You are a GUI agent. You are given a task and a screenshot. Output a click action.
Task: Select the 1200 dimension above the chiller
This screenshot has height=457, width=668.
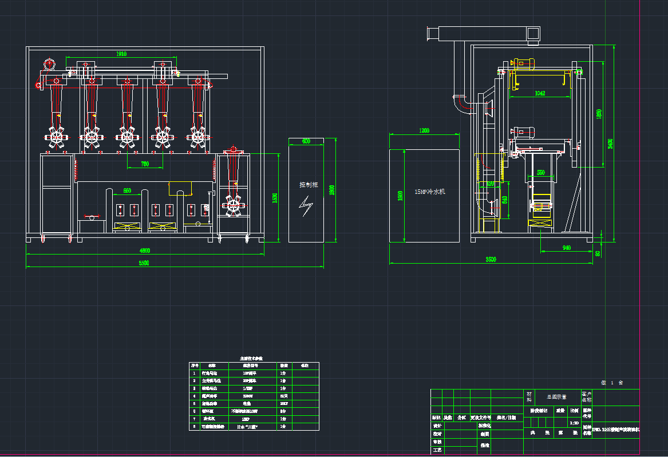[x=424, y=131]
